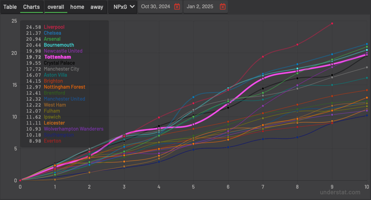Screen dimensions: 371x200
Task: Click Chelsea's blue data point at match 5
Action: 193,97
